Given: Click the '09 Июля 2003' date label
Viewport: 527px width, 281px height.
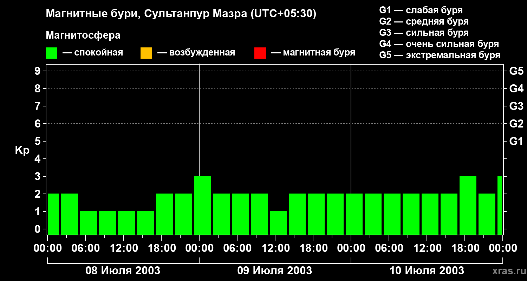Looking at the screenshot, I should pos(275,271).
